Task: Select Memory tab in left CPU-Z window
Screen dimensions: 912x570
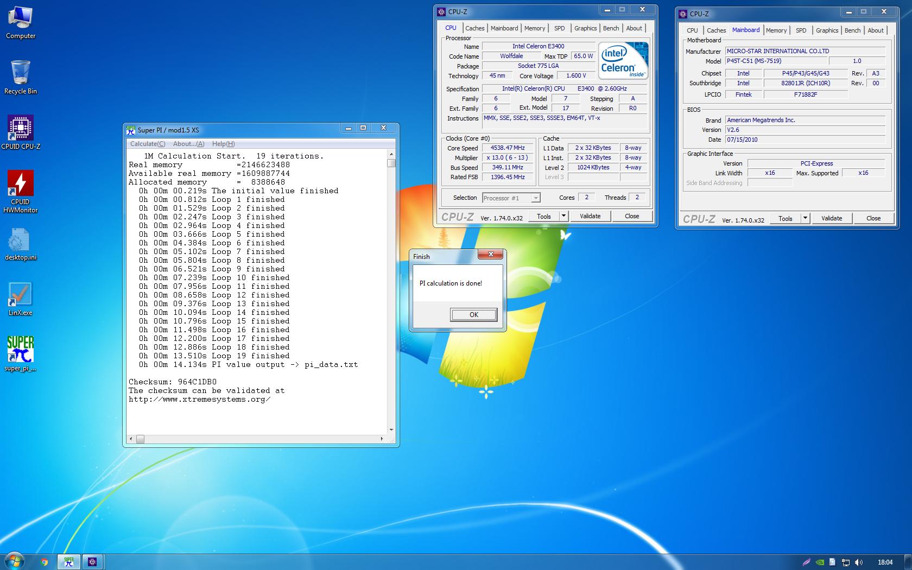Action: (x=535, y=28)
